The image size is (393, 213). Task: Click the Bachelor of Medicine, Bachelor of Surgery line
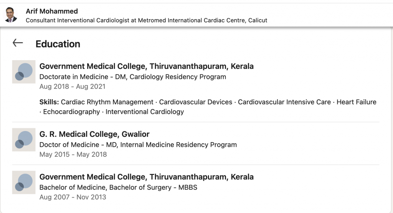[118, 188]
